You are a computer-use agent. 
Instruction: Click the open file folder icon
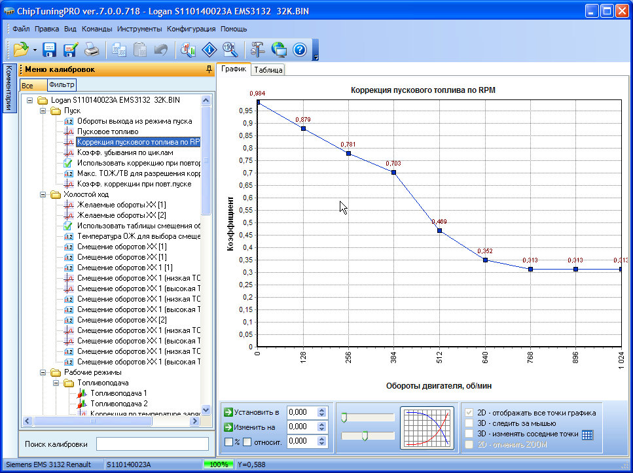click(21, 50)
